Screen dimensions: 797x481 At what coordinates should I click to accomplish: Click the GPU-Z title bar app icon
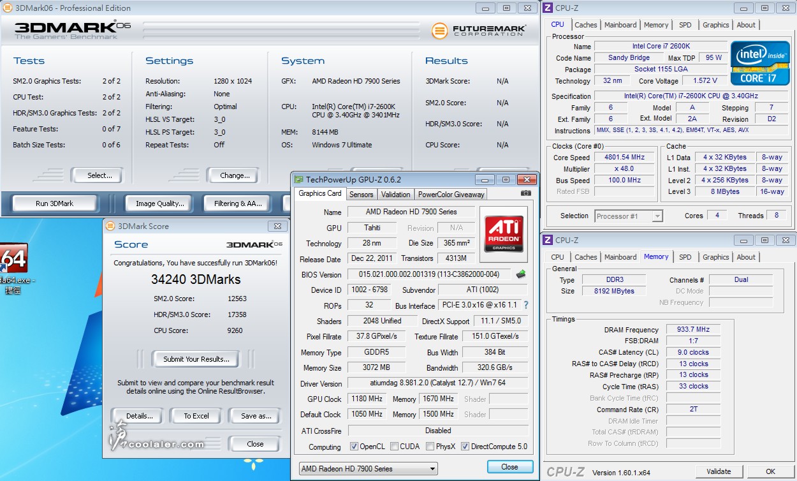[x=298, y=180]
